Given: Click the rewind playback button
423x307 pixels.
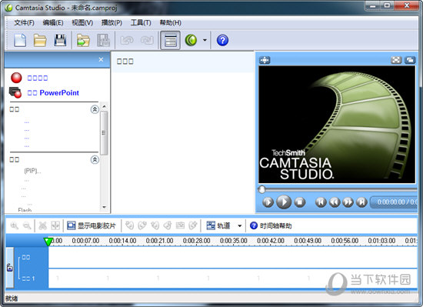Looking at the screenshot, I should click(335, 202).
